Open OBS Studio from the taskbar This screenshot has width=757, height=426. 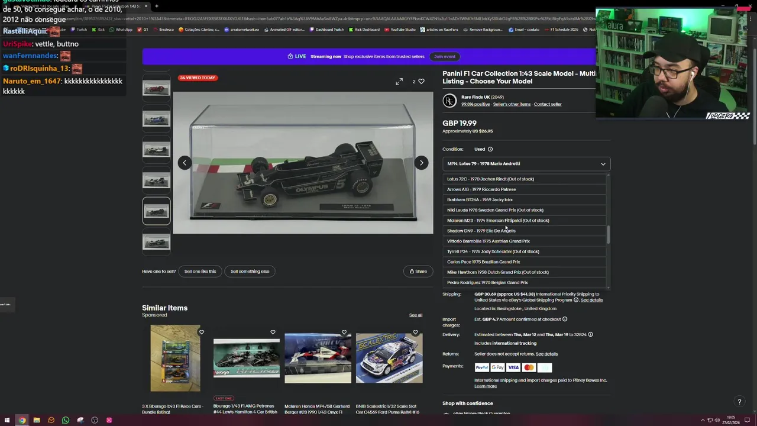(x=95, y=420)
